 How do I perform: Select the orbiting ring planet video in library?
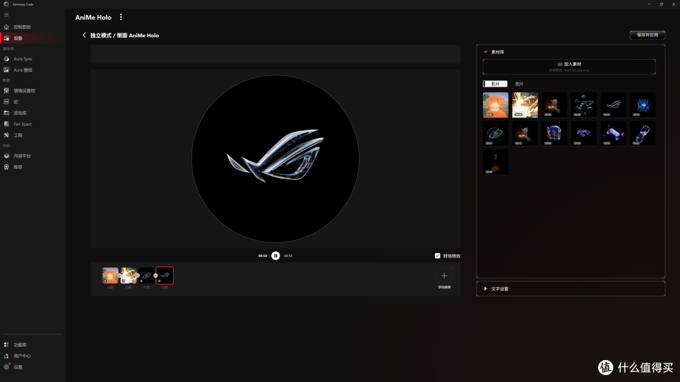[496, 133]
